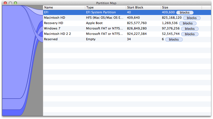Select the Macintosh HD 2 2 partition name
The height and width of the screenshot is (119, 213).
57,34
